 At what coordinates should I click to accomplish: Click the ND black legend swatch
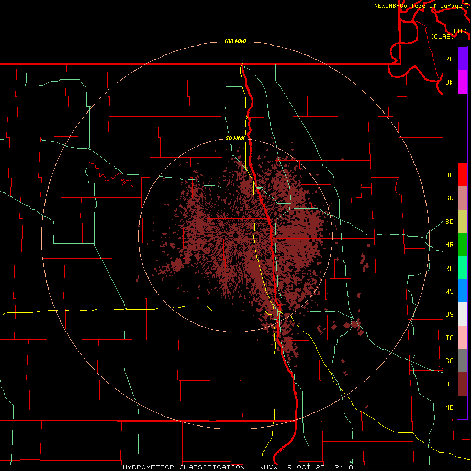[462, 407]
